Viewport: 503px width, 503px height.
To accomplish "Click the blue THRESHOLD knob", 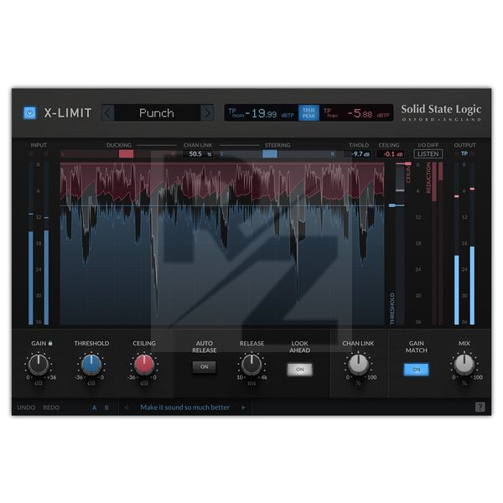I will [91, 365].
